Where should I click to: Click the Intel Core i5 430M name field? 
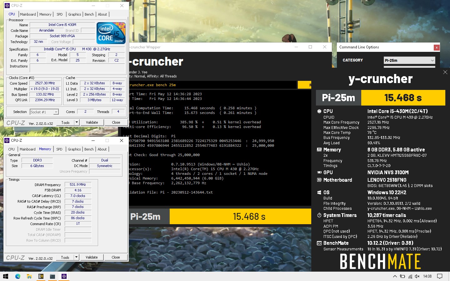[x=62, y=25]
